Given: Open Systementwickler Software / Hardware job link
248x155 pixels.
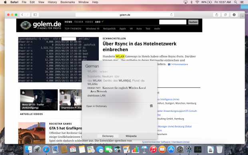Looking at the screenshot, I should 166,142.
